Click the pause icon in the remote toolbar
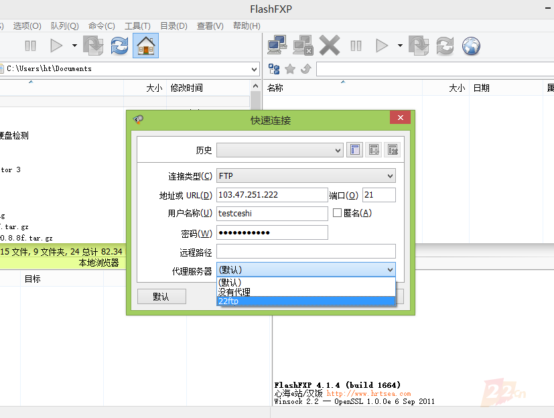Viewport: 554px width, 418px height. point(356,46)
